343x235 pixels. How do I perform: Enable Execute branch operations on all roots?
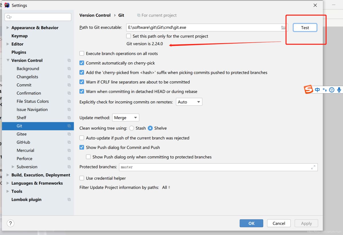(82, 54)
